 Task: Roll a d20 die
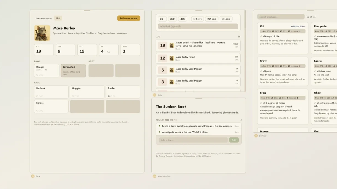pos(172,19)
